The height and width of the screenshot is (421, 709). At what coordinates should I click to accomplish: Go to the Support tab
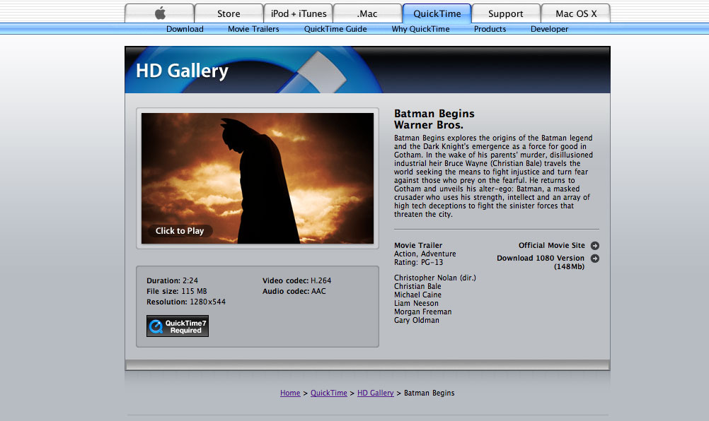coord(506,13)
